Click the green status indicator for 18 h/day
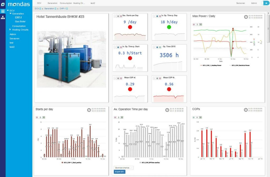 point(169,27)
